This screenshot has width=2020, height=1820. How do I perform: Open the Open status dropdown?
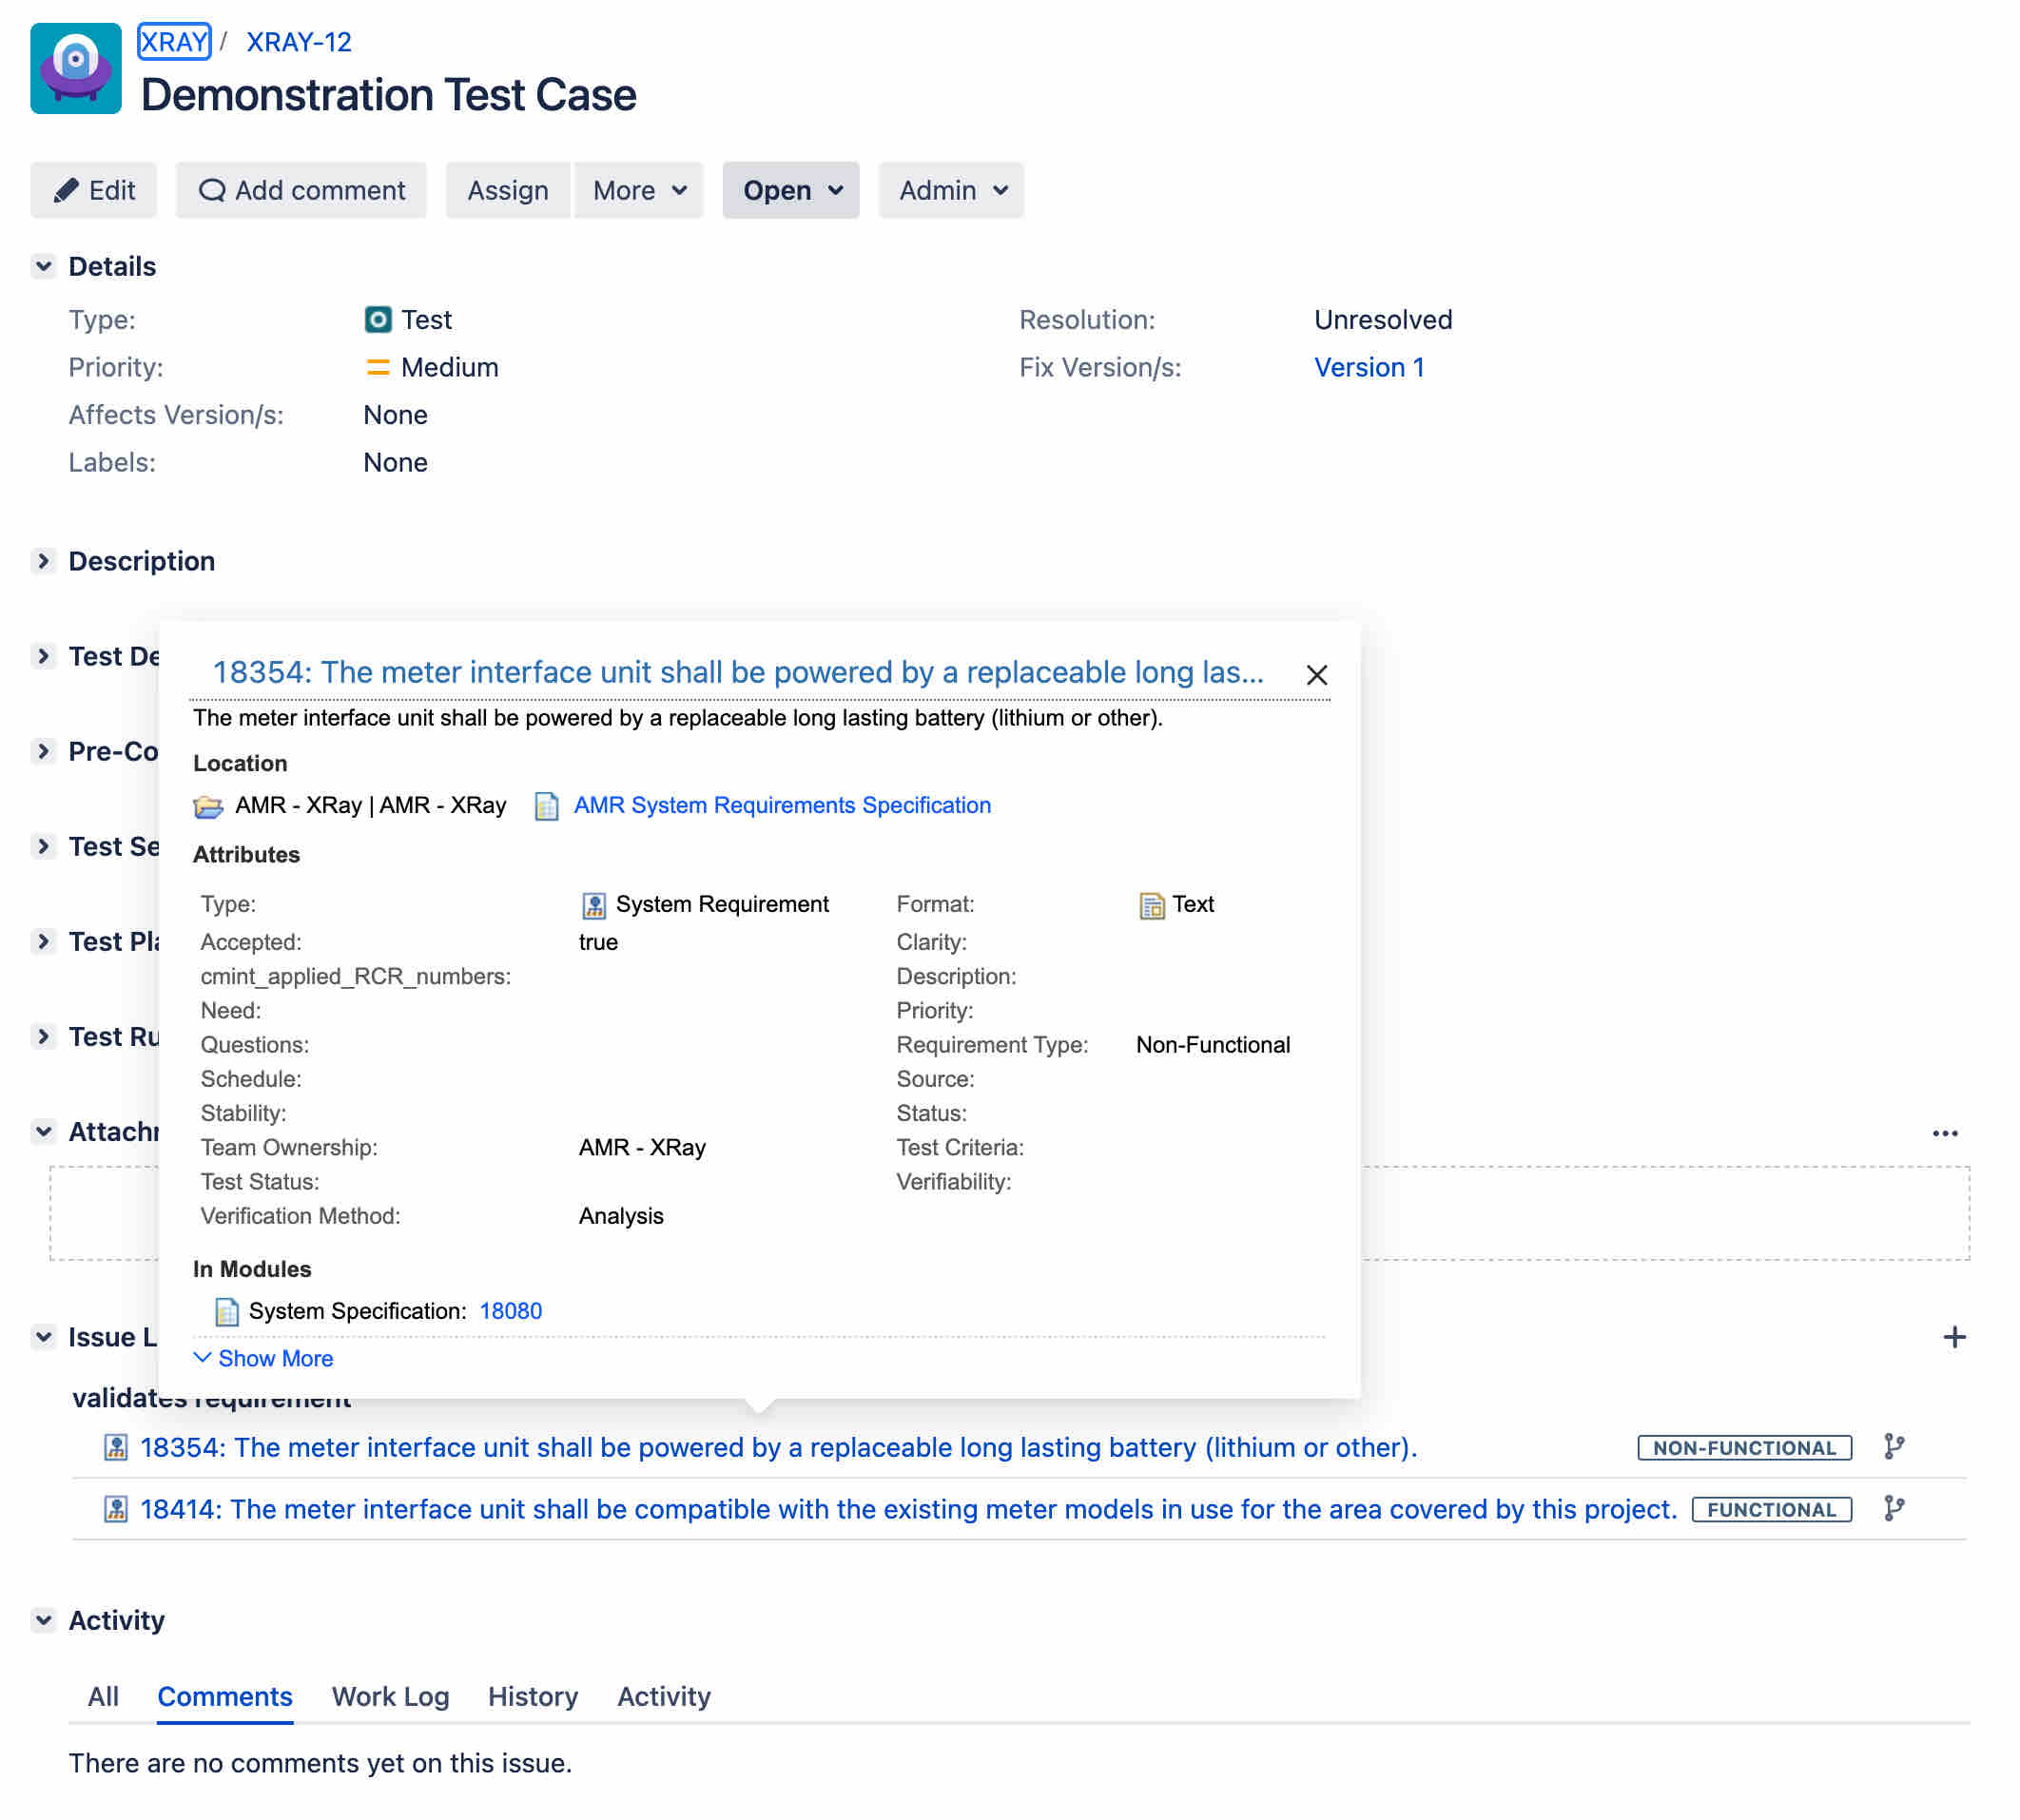[791, 190]
